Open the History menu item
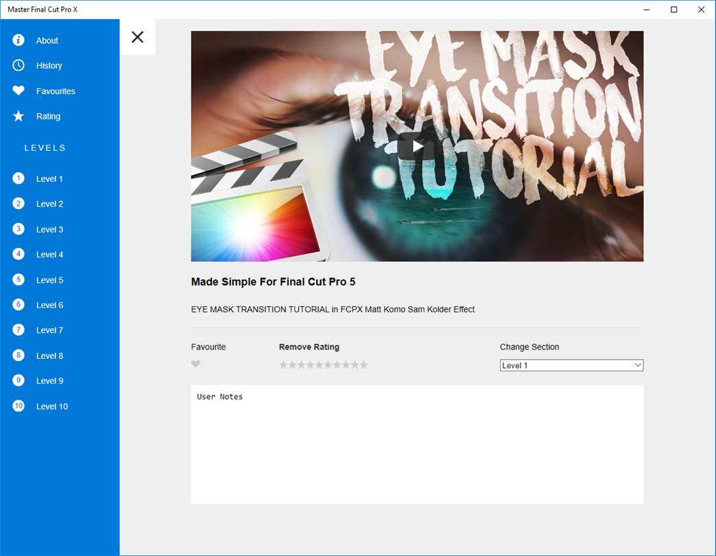 coord(49,66)
